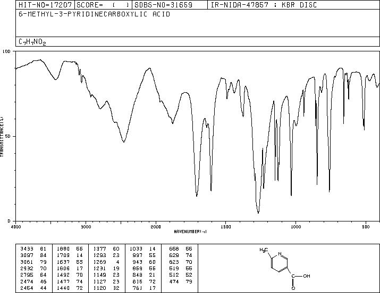This screenshot has height=293, width=380.
Task: Select the 1149 peak entry in the table
Action: 106,275
